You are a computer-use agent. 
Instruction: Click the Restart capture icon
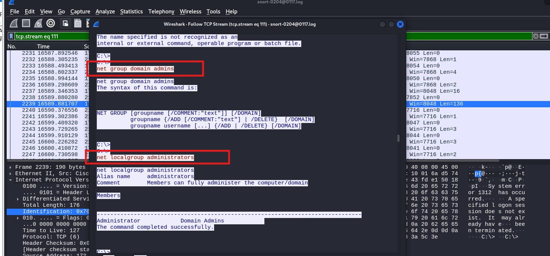[38, 23]
